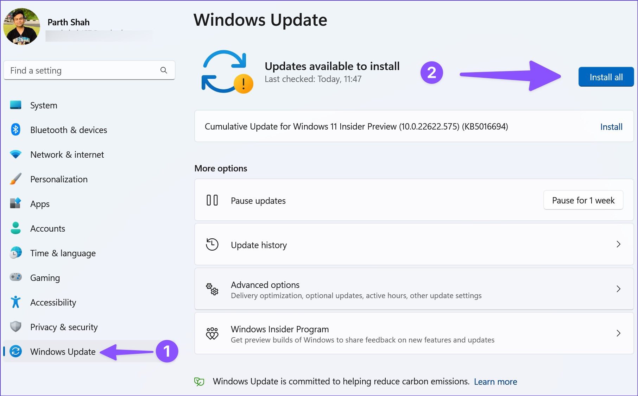
Task: Click the Bluetooth & devices icon
Action: point(15,130)
